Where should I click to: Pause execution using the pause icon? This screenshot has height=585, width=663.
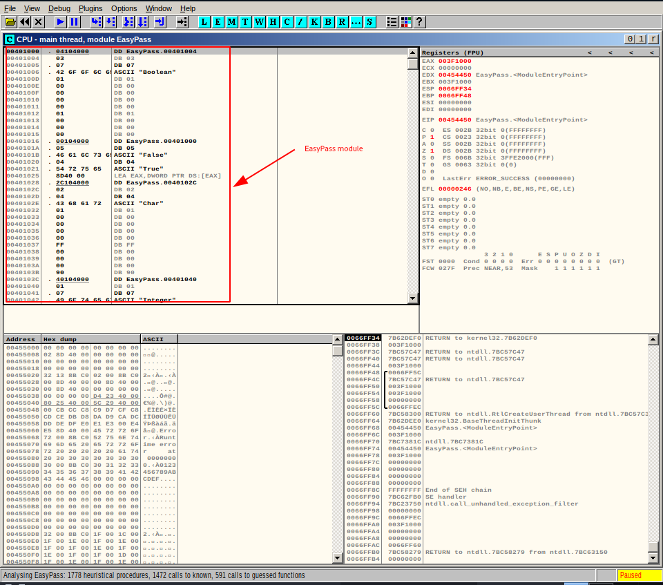pyautogui.click(x=75, y=22)
